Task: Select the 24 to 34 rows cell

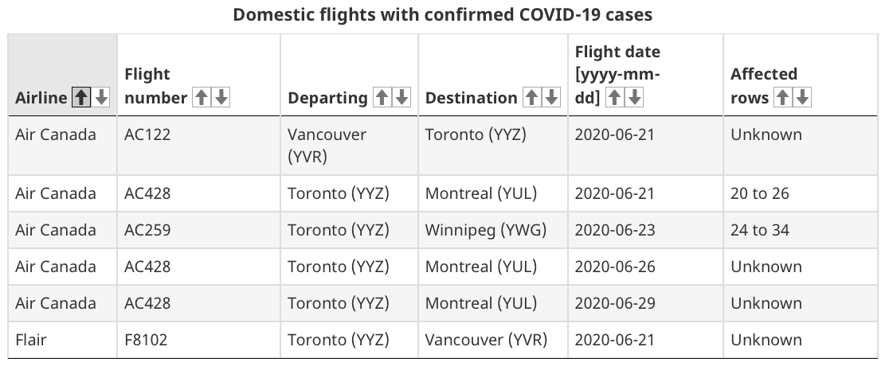Action: [800, 230]
